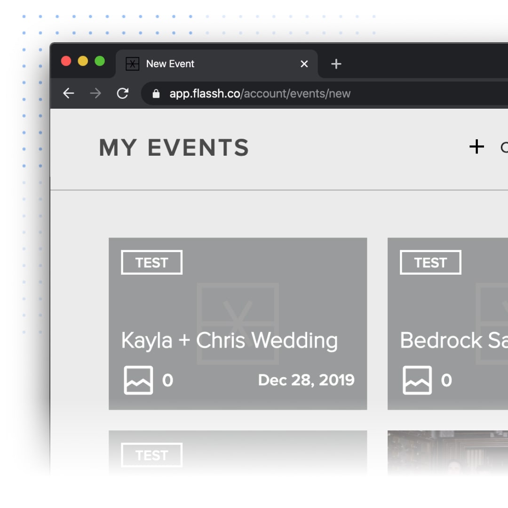508x508 pixels.
Task: Click the photo thumbnail on the bottom-right event
Action: 447,454
